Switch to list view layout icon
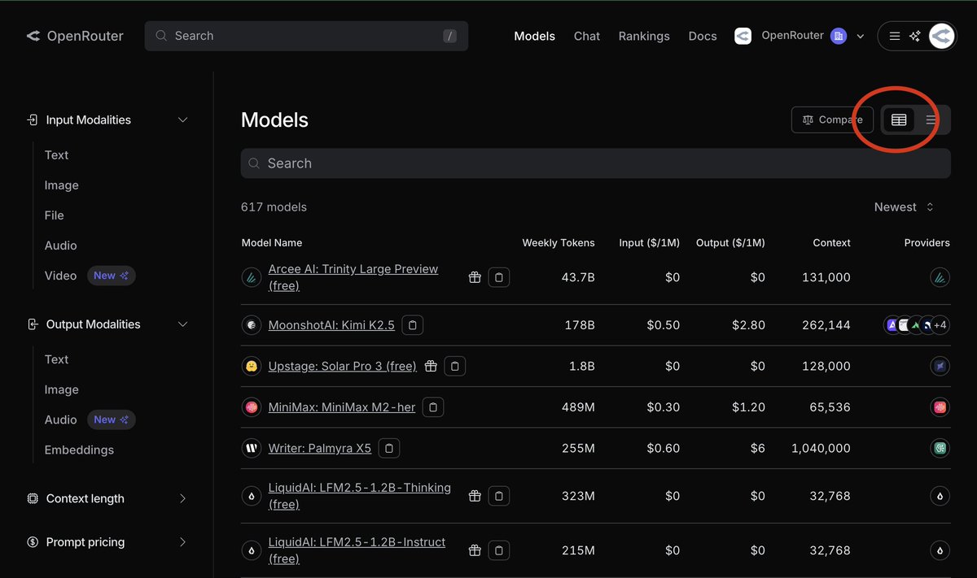 click(931, 120)
